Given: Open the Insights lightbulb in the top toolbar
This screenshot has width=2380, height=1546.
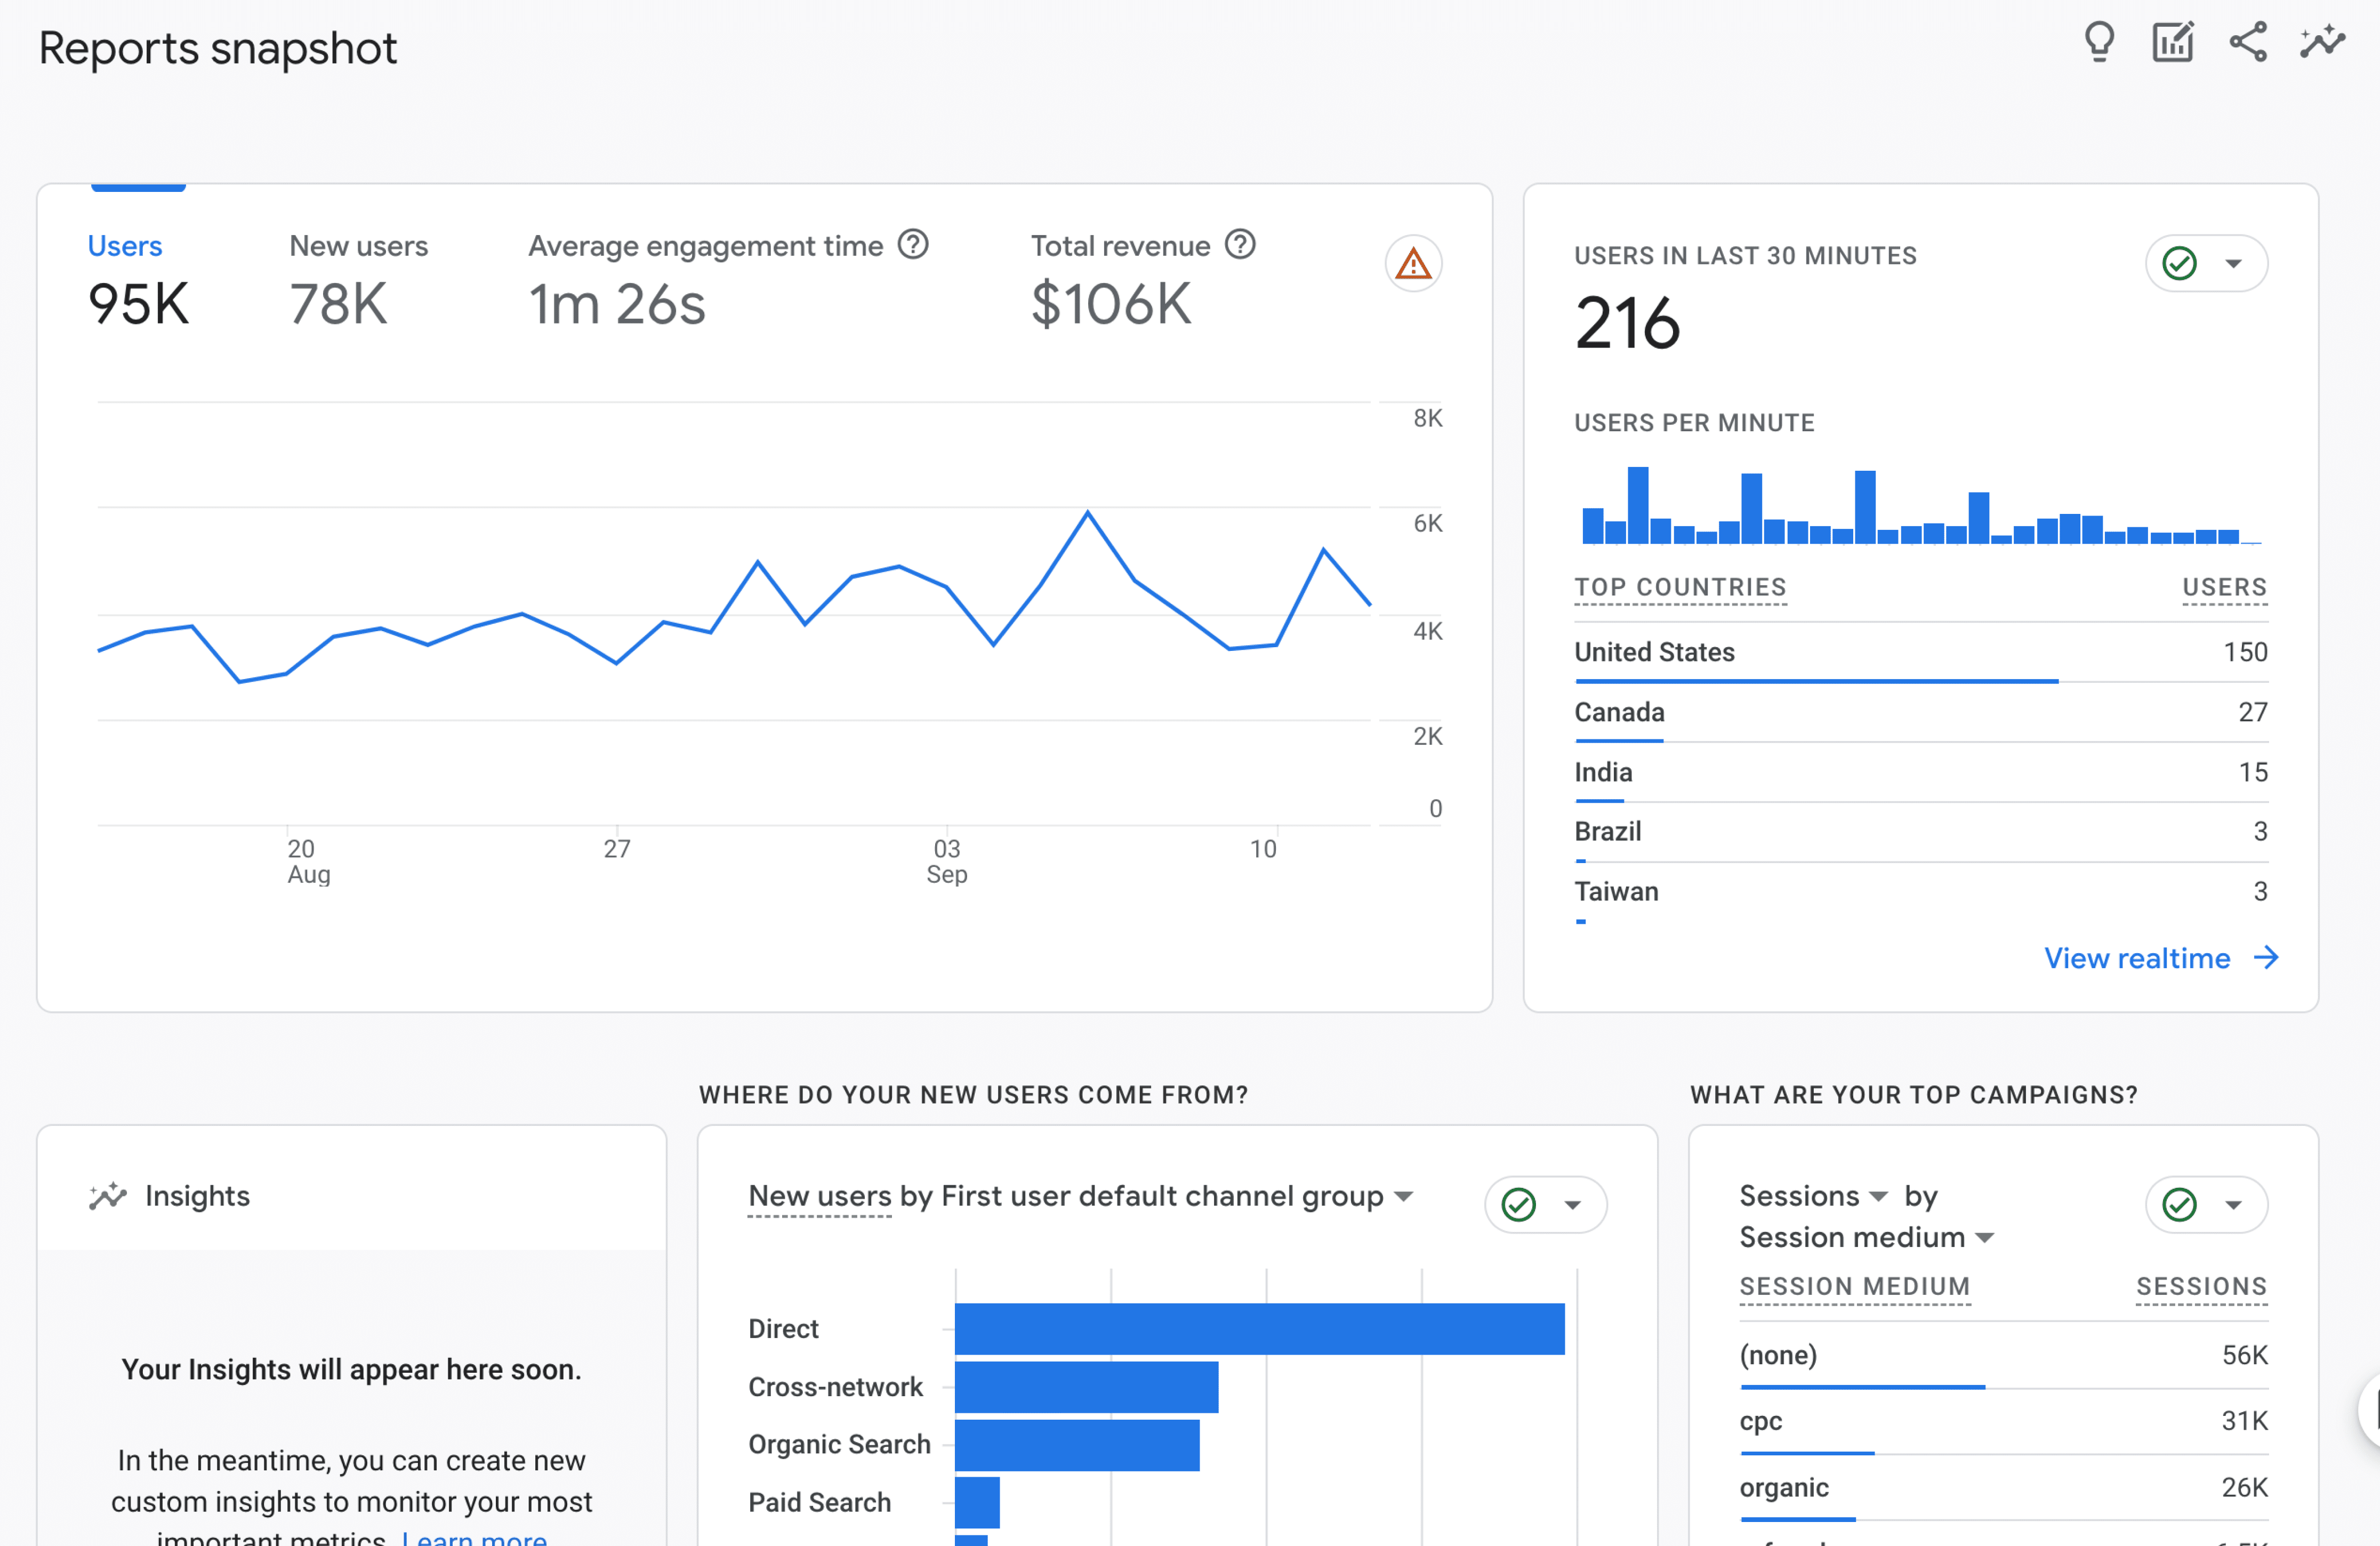Looking at the screenshot, I should click(x=2099, y=42).
